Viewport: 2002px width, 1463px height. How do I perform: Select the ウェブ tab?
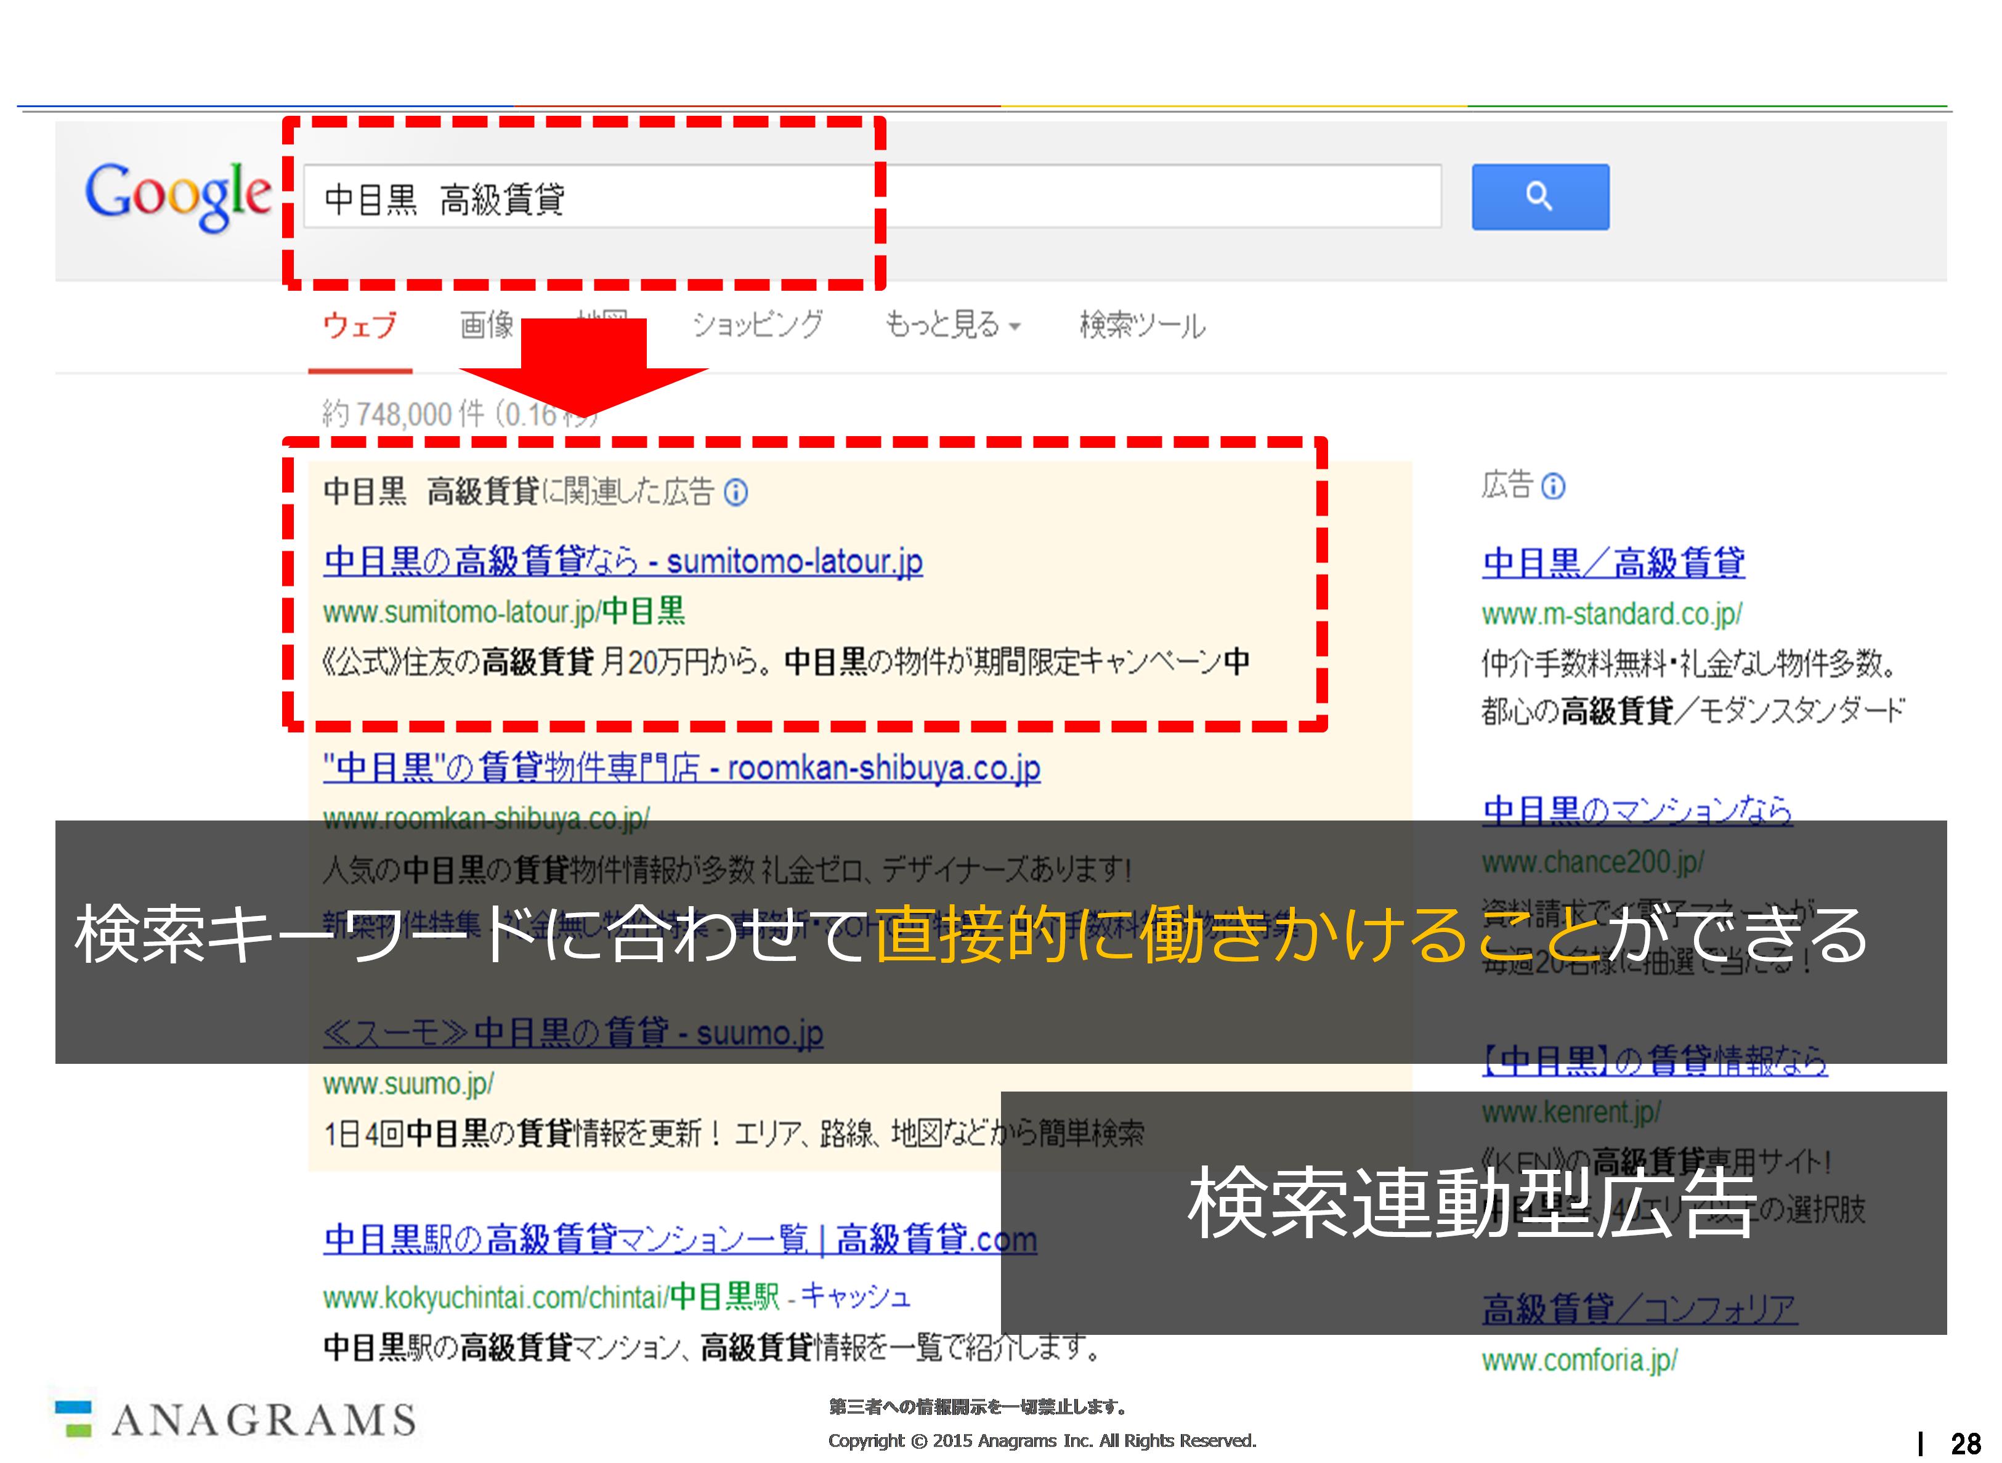(360, 325)
